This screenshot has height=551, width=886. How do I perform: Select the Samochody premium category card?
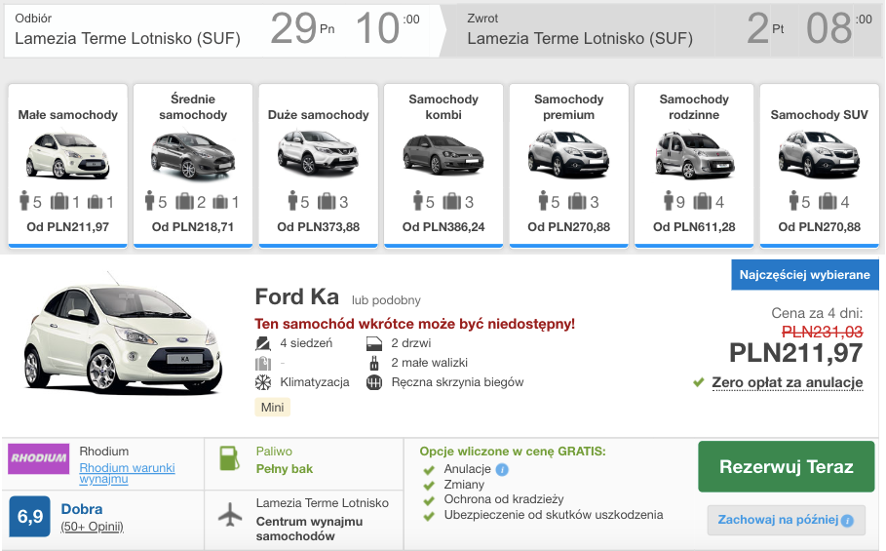569,166
